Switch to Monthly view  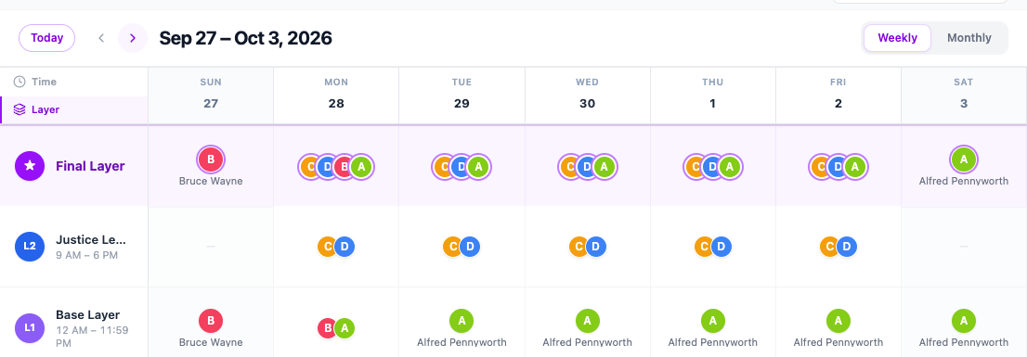click(969, 38)
